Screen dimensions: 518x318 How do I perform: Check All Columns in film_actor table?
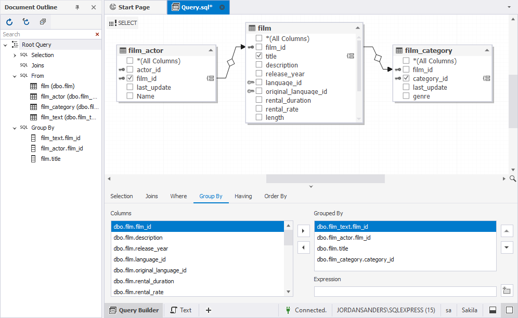coord(130,61)
